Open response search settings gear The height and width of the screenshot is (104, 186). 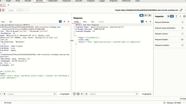78,94
